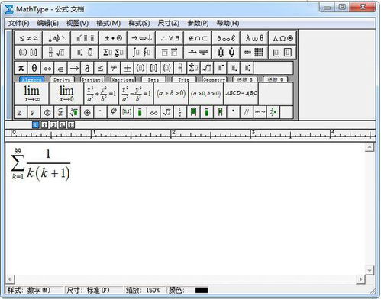Insert the theta symbol
The height and width of the screenshot is (299, 381).
34,68
